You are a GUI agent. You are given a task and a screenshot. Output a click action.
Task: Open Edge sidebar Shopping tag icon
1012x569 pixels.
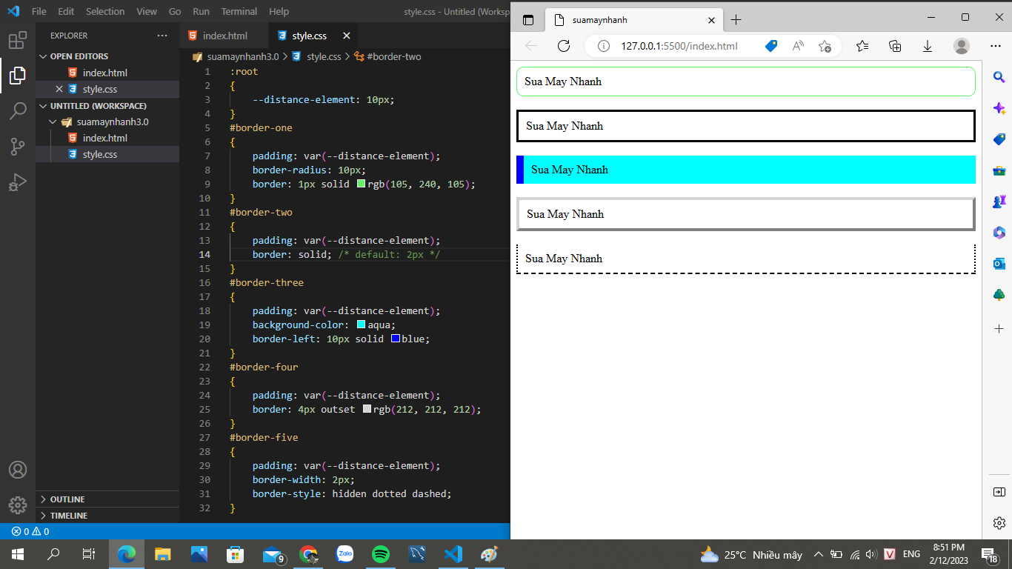click(999, 139)
